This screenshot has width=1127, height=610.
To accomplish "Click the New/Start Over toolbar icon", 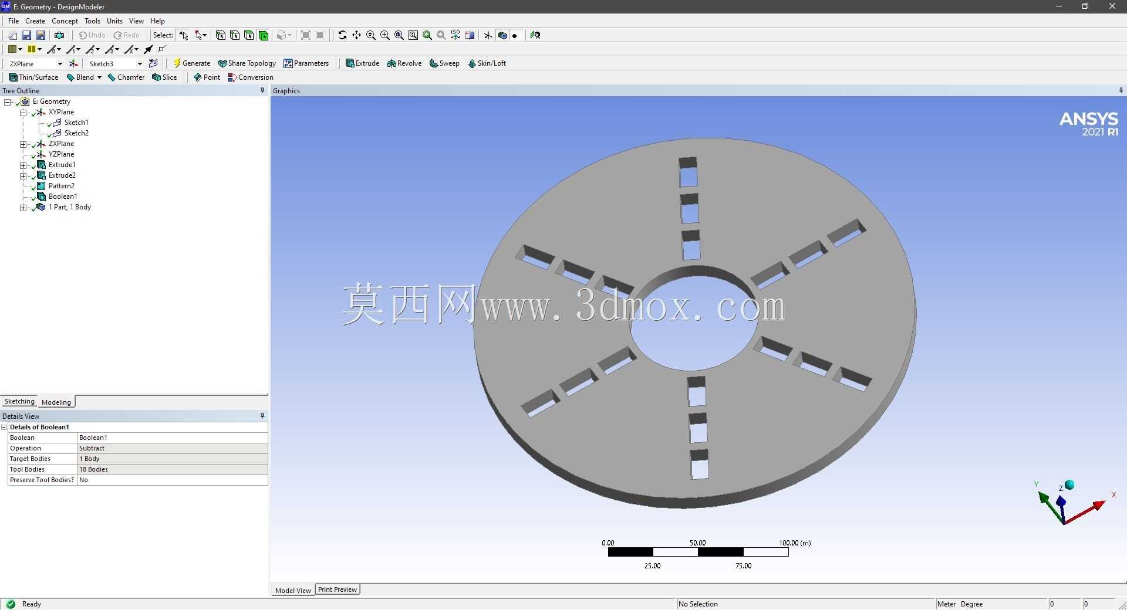I will tap(12, 35).
